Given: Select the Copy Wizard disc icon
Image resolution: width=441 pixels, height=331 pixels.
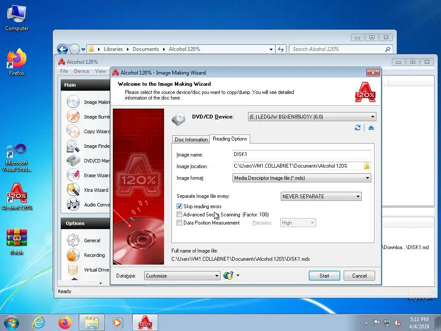Looking at the screenshot, I should click(73, 131).
